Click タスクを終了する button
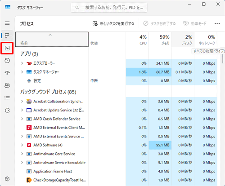The image size is (225, 186). tap(159, 23)
